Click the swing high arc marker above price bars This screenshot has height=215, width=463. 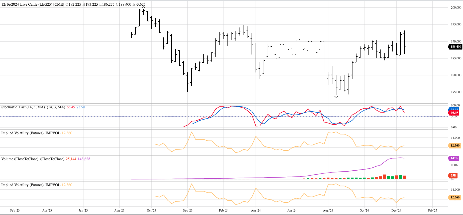[143, 8]
